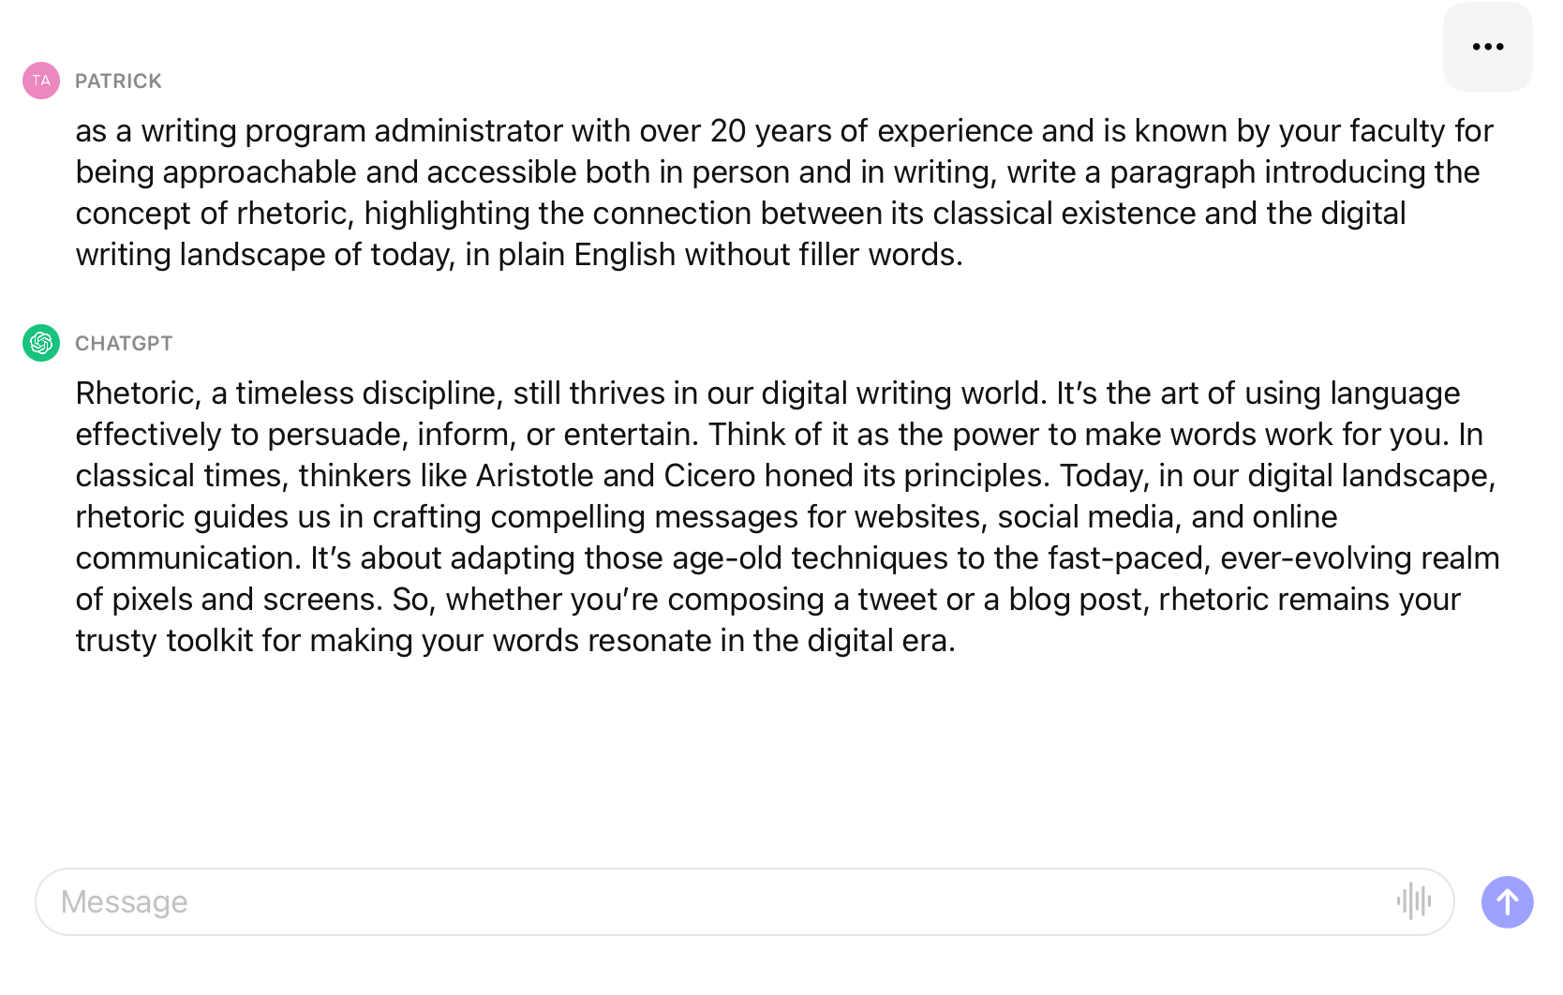Open the conversation overflow menu icon
Image resolution: width=1563 pixels, height=995 pixels.
[1488, 46]
